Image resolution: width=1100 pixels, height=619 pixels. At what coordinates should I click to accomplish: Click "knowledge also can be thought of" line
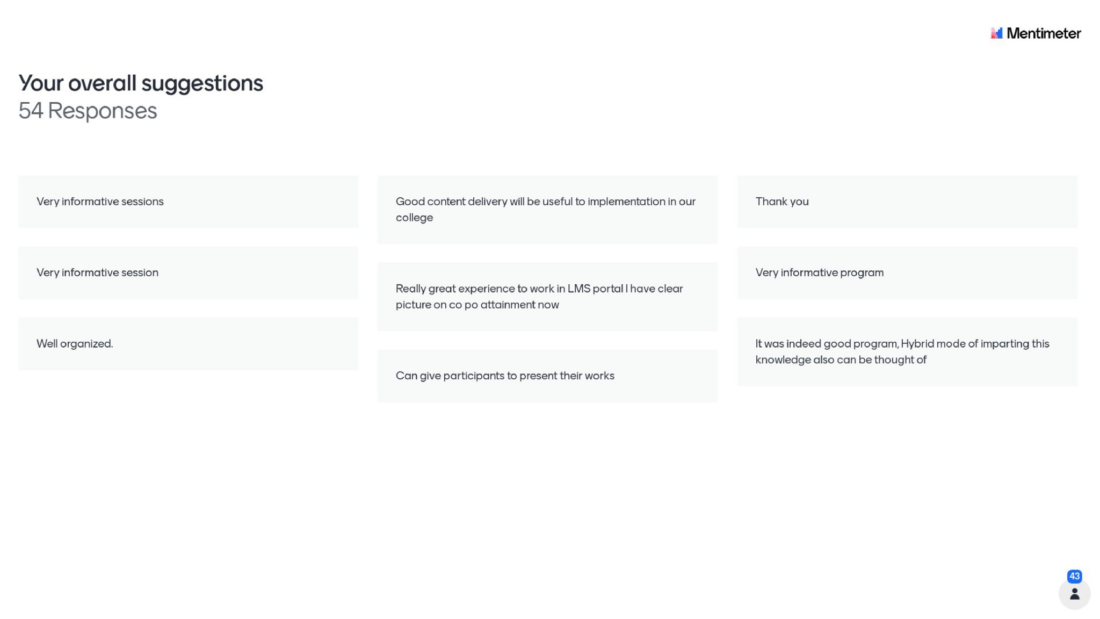click(841, 359)
